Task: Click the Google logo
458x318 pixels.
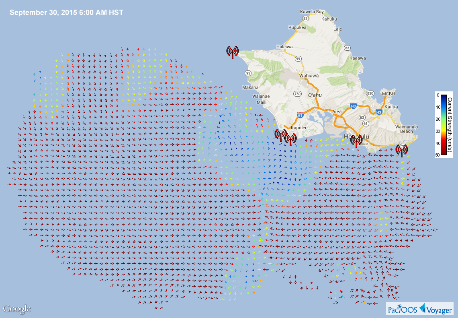Action: [x=16, y=309]
